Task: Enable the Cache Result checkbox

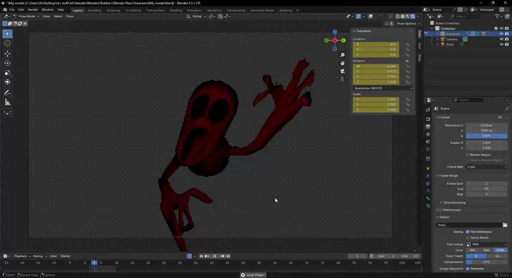Action: coord(468,238)
